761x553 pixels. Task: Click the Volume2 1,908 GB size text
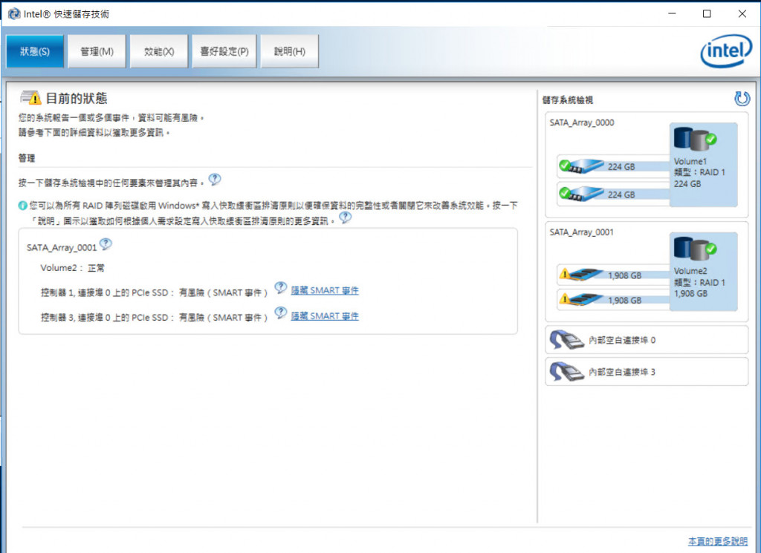tap(690, 293)
